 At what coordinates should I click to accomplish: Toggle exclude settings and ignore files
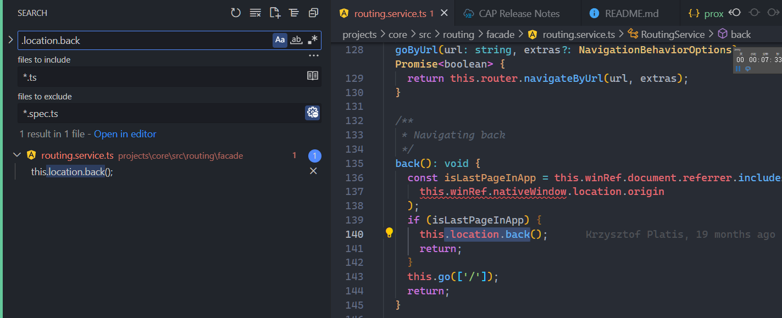click(313, 113)
